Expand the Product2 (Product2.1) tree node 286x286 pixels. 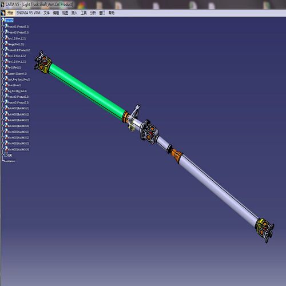pyautogui.click(x=3, y=32)
